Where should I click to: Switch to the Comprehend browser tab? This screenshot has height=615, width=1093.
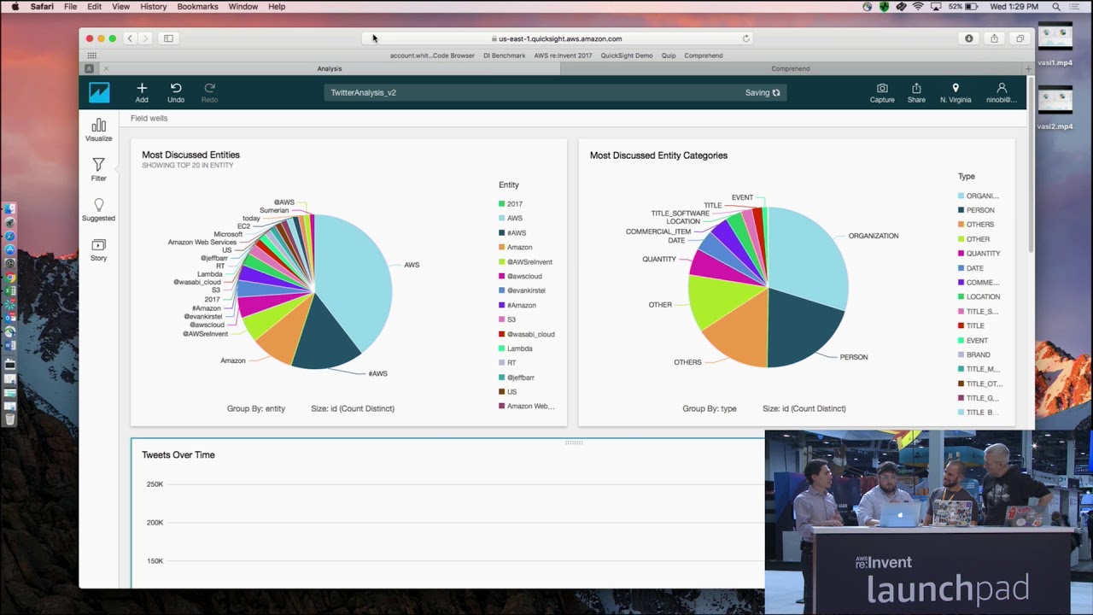click(790, 68)
